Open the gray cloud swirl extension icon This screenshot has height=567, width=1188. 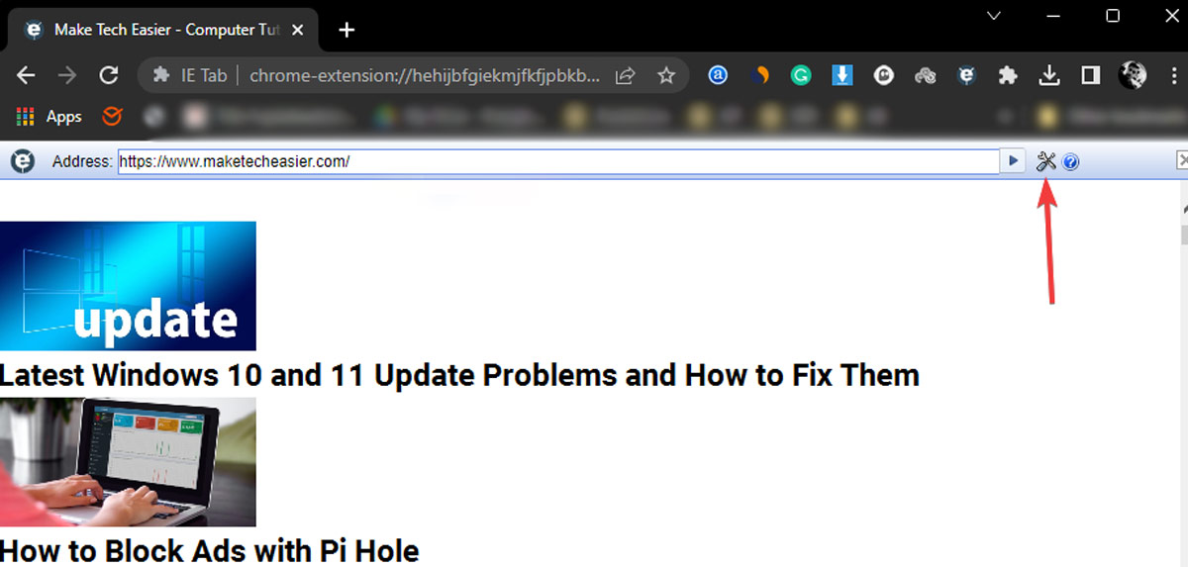click(x=926, y=75)
